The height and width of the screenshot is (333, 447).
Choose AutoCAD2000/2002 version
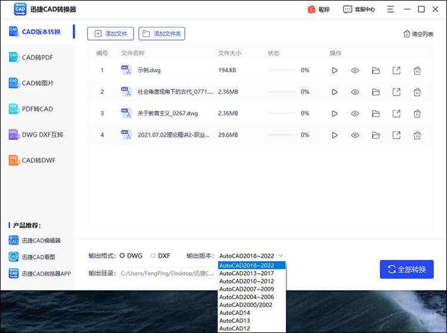click(x=252, y=305)
